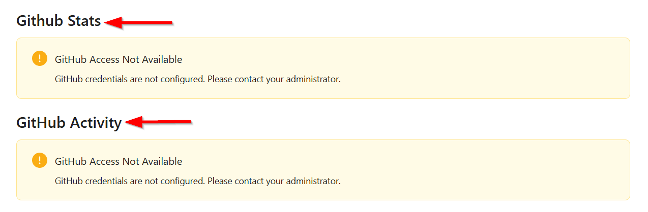
Task: Click credentials message in Github Stats alert
Action: (197, 79)
